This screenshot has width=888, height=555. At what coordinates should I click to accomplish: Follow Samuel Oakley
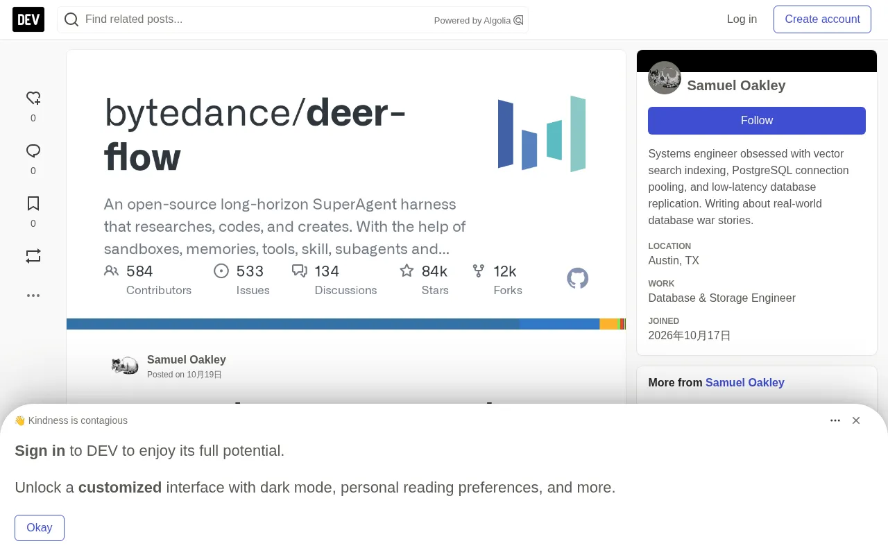pyautogui.click(x=757, y=121)
